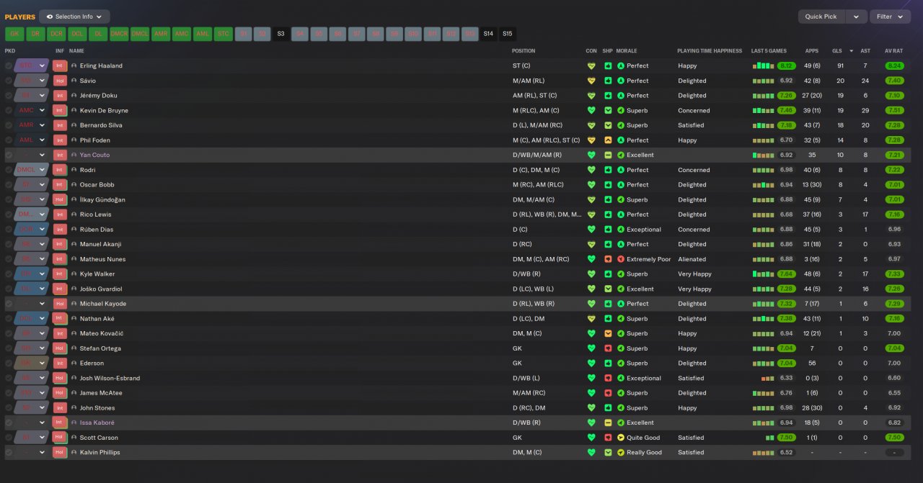Click the Playing Time Happiness column header
Viewport: 923px width, 483px height.
click(x=710, y=51)
